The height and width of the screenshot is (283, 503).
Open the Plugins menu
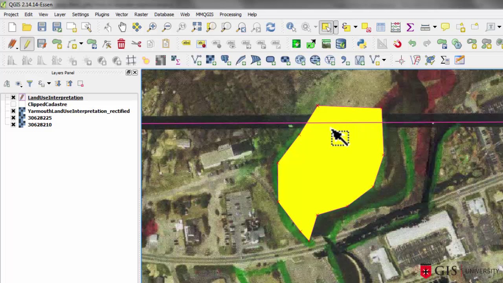[102, 15]
